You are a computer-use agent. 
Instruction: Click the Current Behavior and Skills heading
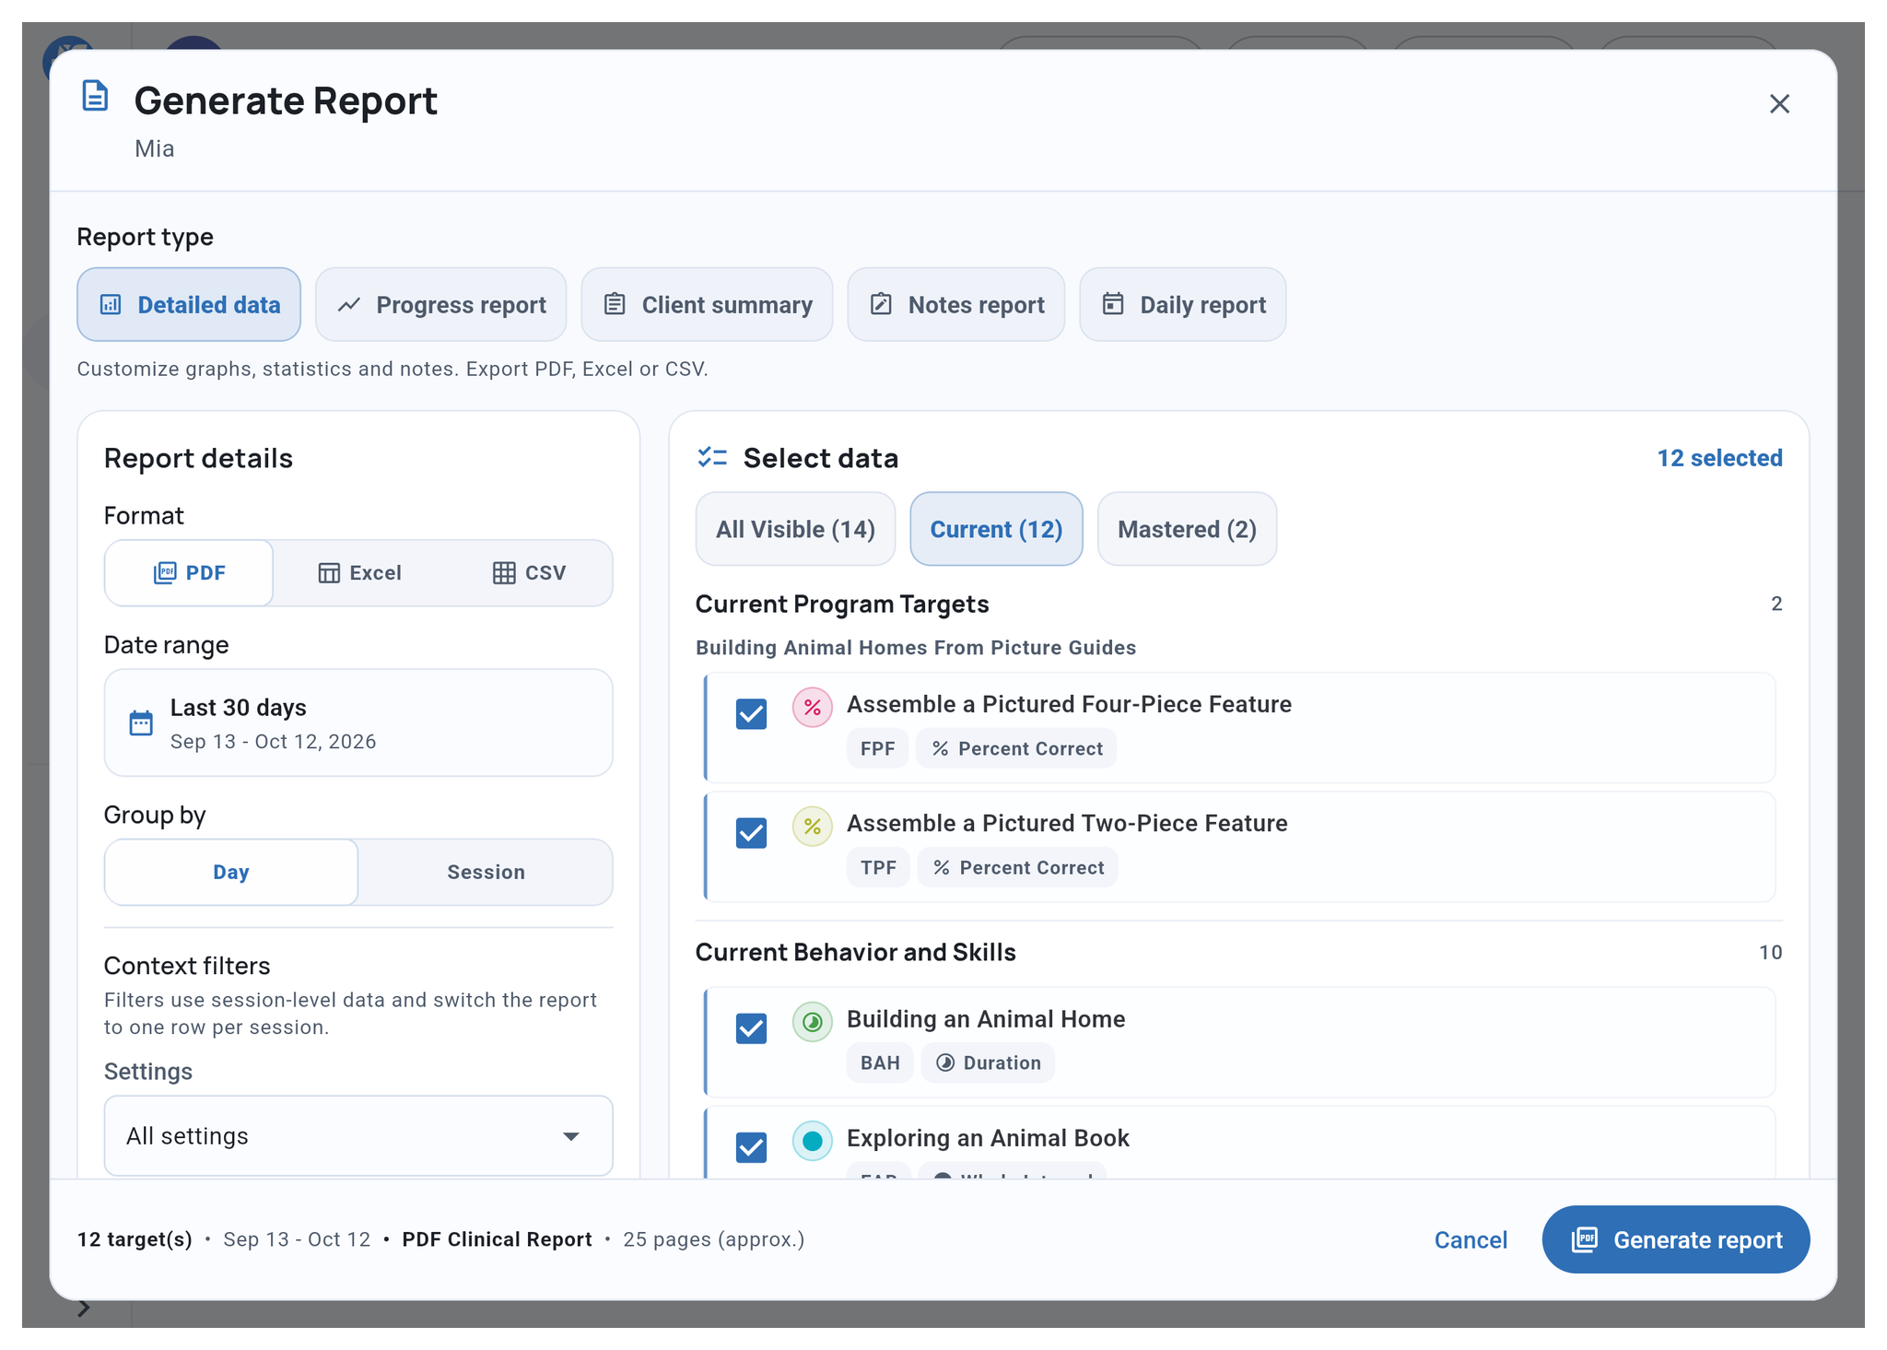pyautogui.click(x=855, y=953)
